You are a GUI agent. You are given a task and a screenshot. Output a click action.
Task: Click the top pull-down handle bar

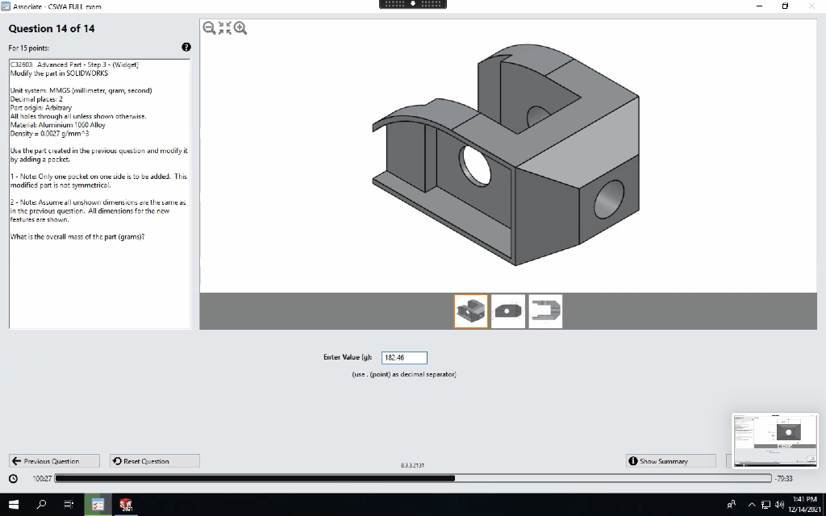[x=413, y=4]
